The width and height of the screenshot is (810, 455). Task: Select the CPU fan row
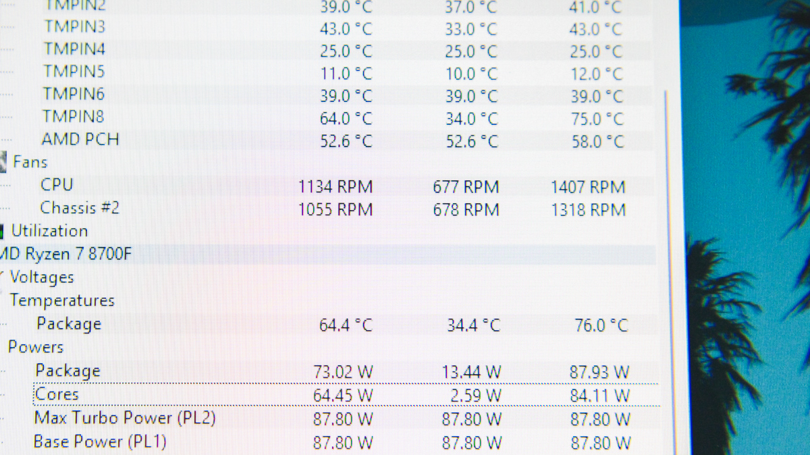(x=327, y=186)
